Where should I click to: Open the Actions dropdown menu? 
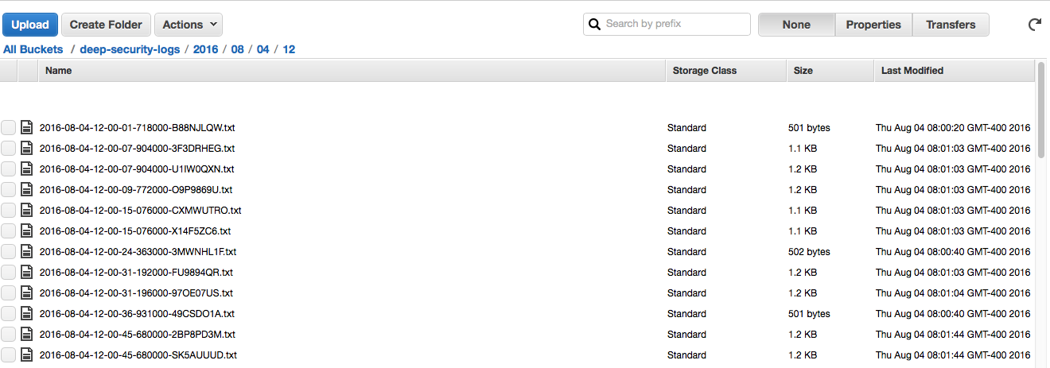coord(189,25)
